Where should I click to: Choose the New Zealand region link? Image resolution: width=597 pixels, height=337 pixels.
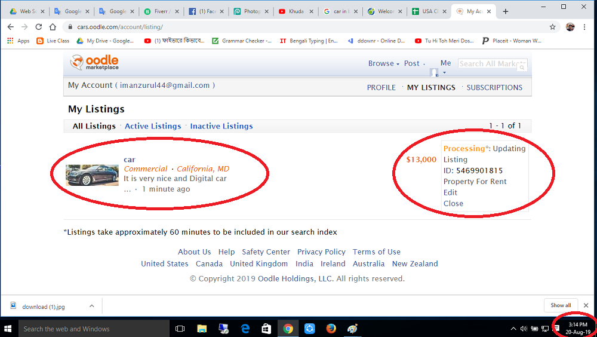pyautogui.click(x=415, y=264)
